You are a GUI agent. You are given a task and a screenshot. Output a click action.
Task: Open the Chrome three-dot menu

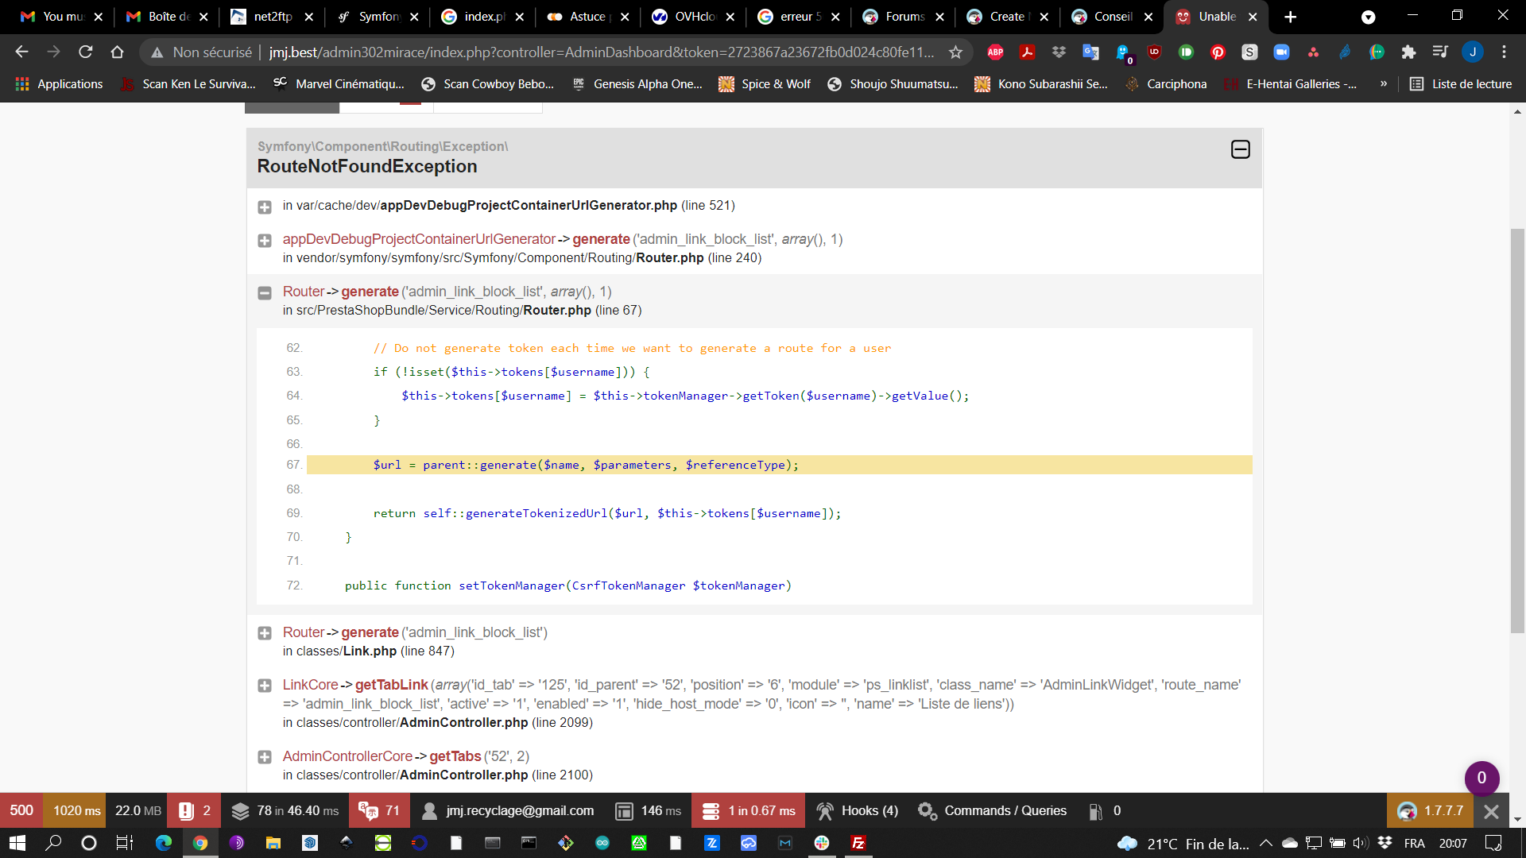[1504, 52]
